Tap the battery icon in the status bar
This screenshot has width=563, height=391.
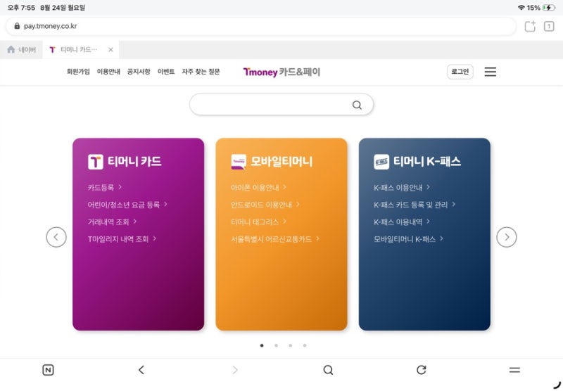549,8
